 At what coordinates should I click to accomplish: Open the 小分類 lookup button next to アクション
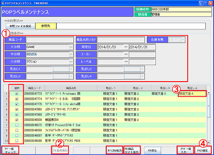click(x=71, y=62)
